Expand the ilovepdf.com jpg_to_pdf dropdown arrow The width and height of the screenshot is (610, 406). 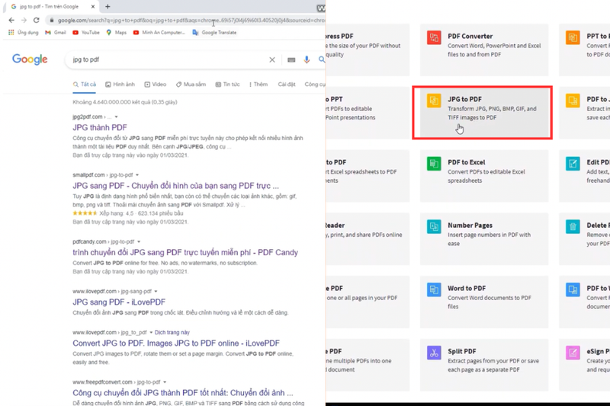[x=151, y=333]
